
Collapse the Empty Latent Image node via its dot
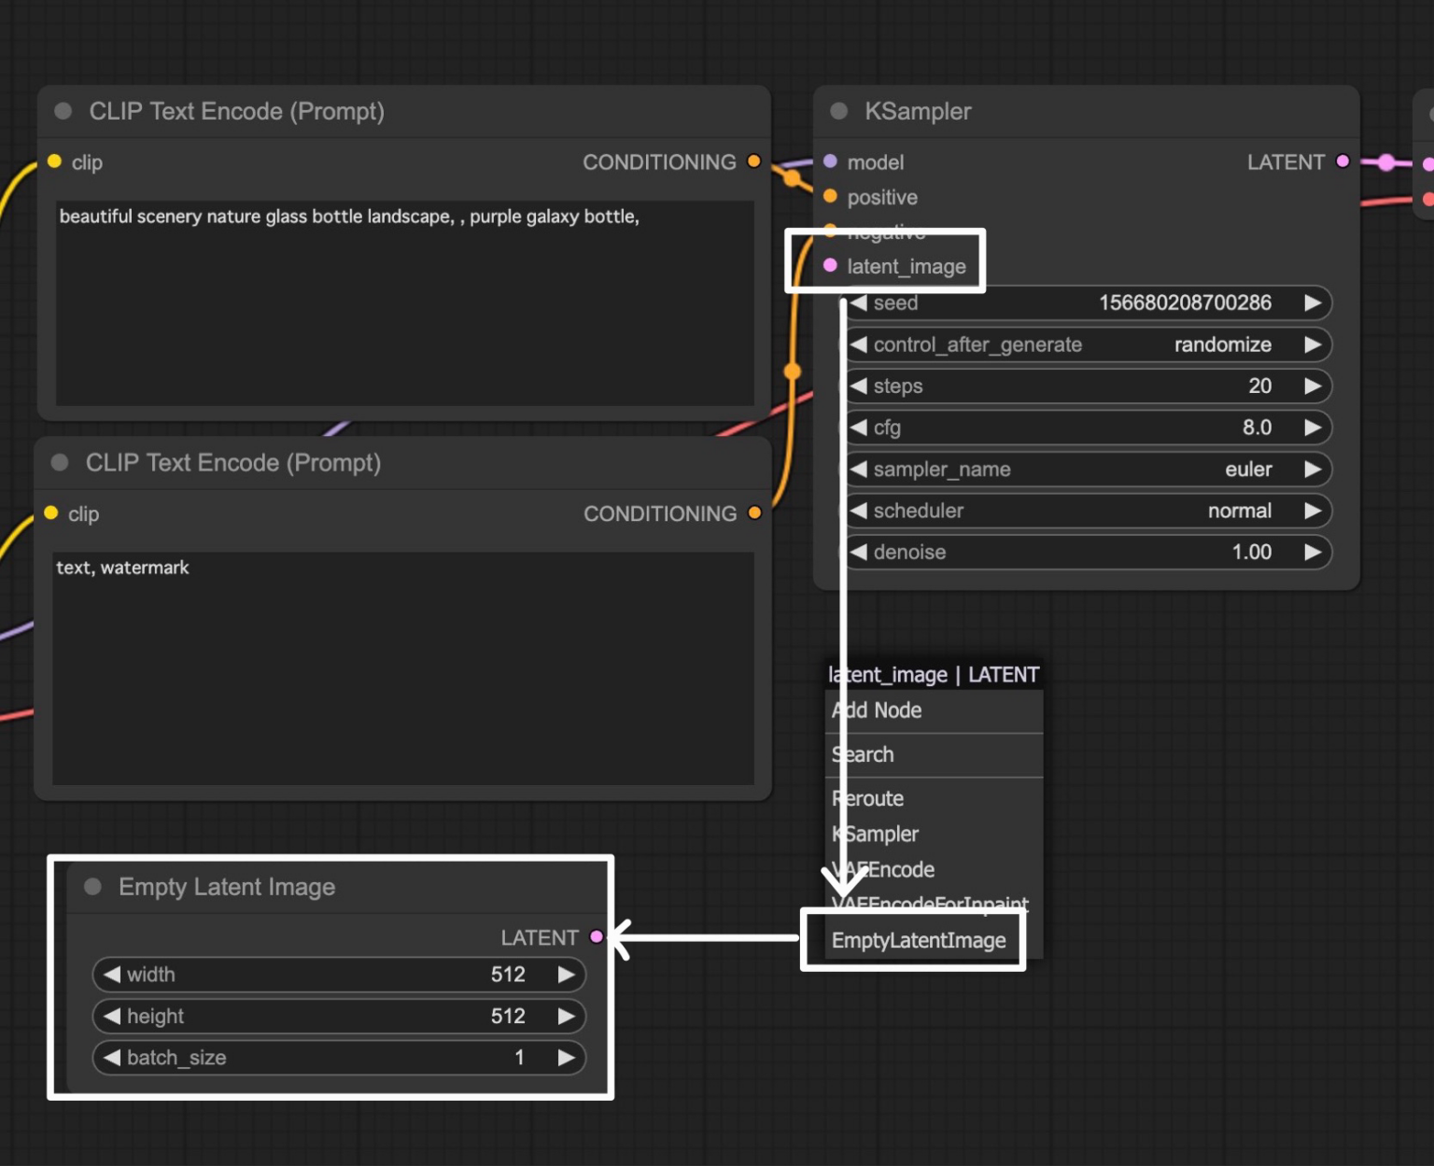92,886
